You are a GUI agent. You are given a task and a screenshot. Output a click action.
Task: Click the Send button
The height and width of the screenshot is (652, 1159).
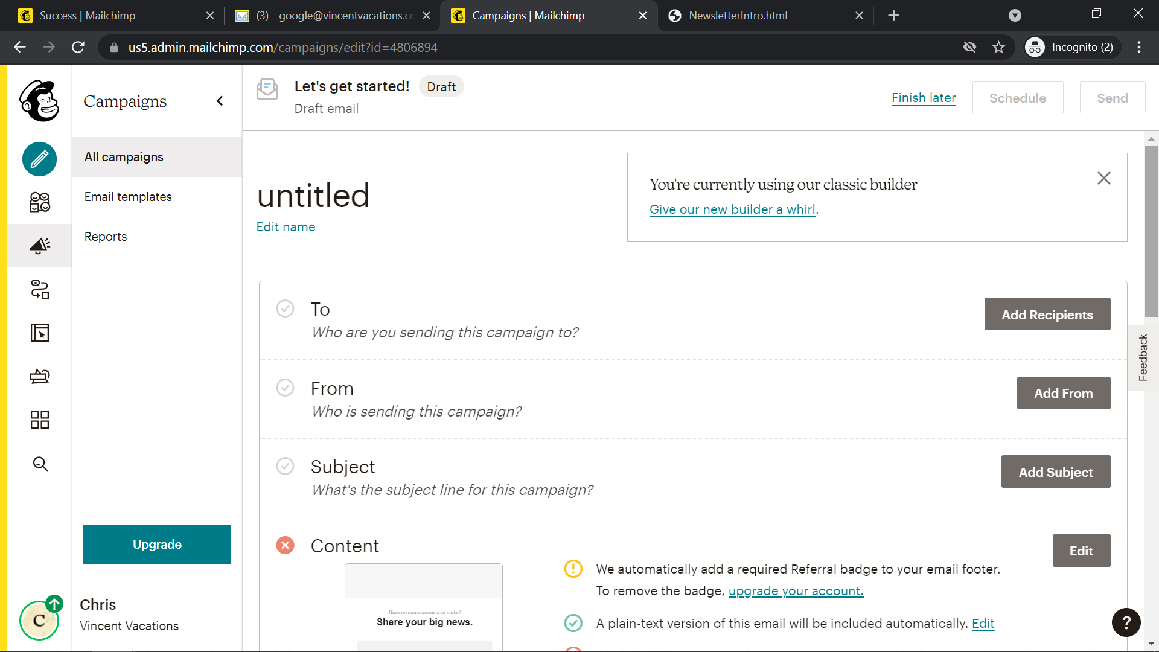tap(1112, 98)
